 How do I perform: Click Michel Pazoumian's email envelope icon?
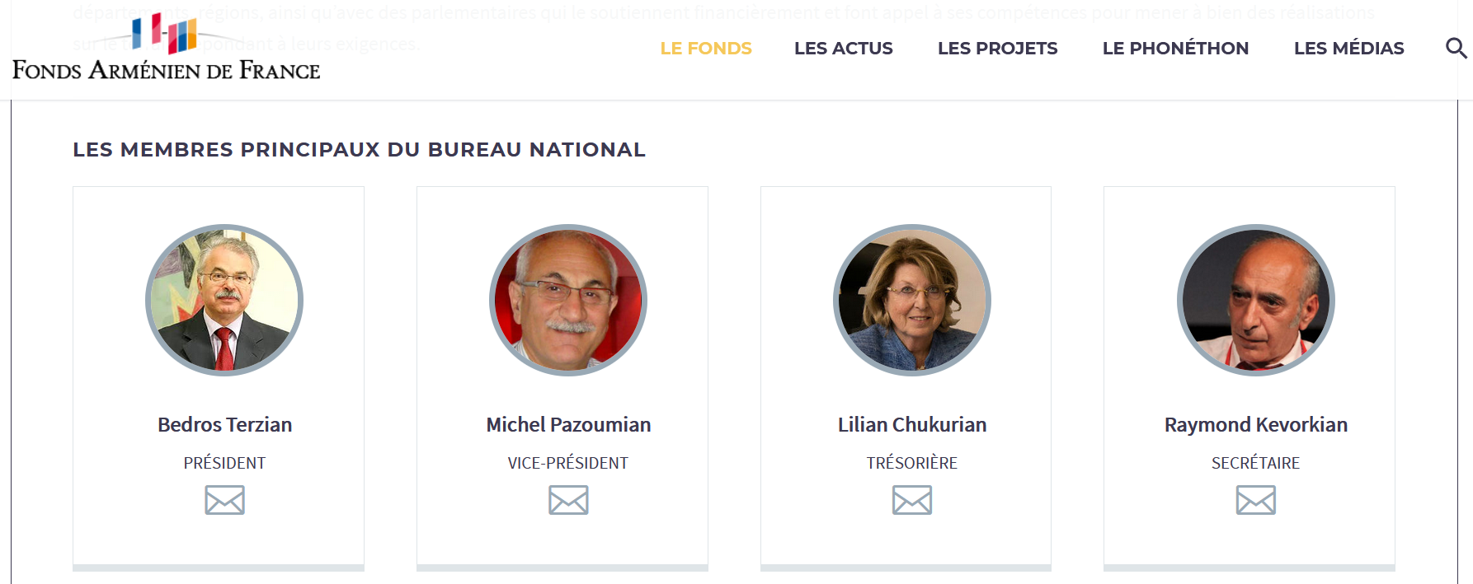point(568,500)
